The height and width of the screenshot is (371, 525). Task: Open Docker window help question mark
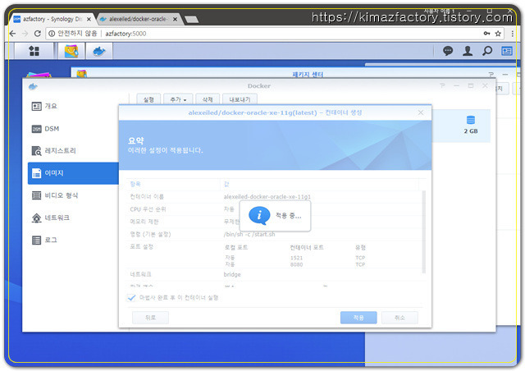(442, 86)
